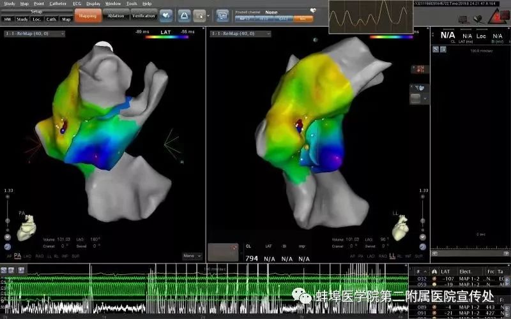Click right viewer blue round button below slider
511x319 pixels.
(x=423, y=247)
